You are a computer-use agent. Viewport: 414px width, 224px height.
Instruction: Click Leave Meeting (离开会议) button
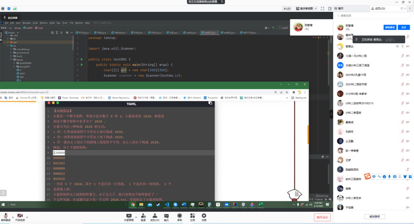pyautogui.click(x=322, y=217)
